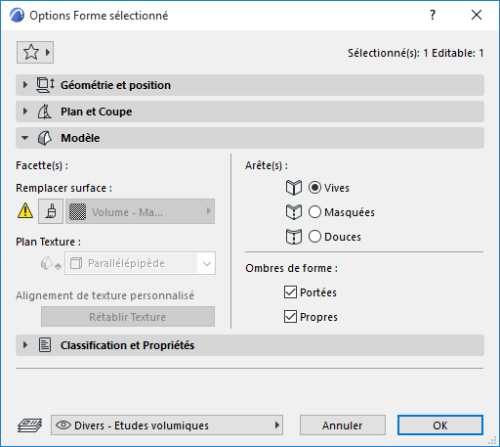The width and height of the screenshot is (500, 447).
Task: Click the Plan et Coupe panel icon
Action: [45, 112]
